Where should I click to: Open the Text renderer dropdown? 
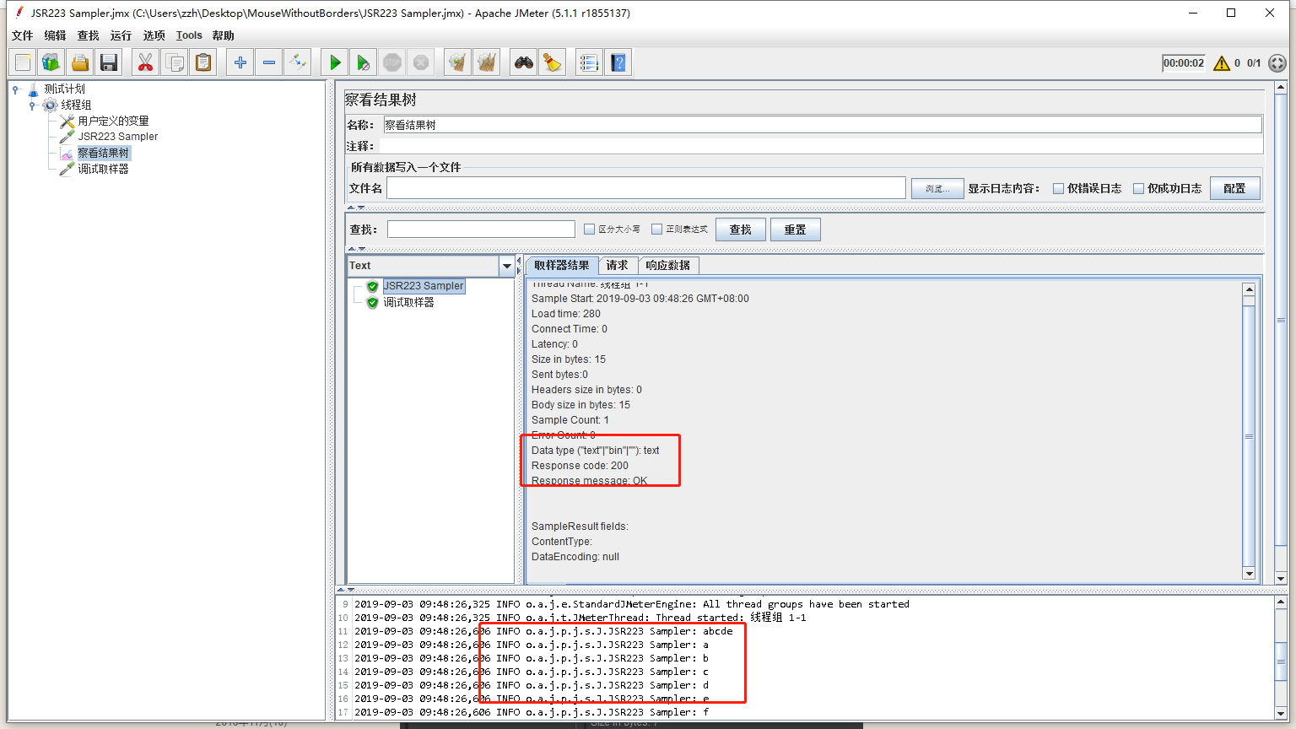point(506,266)
